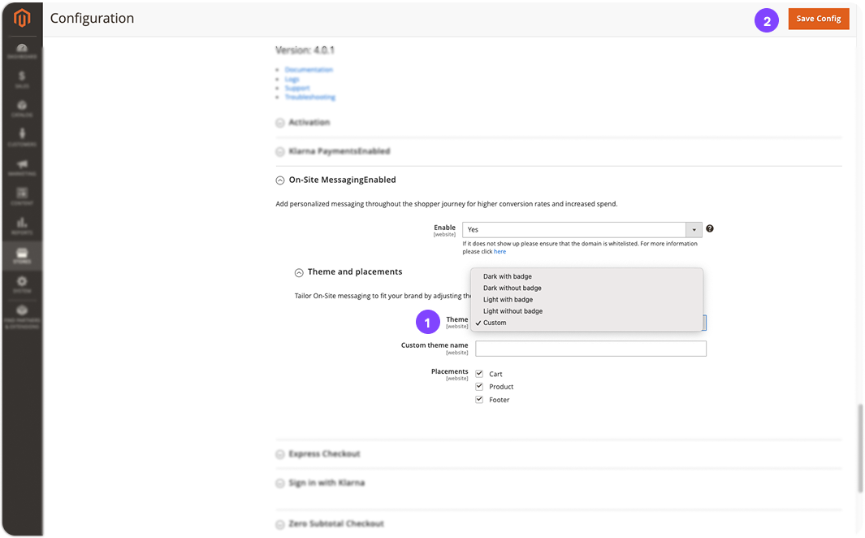Open the Enable dropdown showing Yes
The image size is (865, 538).
click(x=581, y=230)
